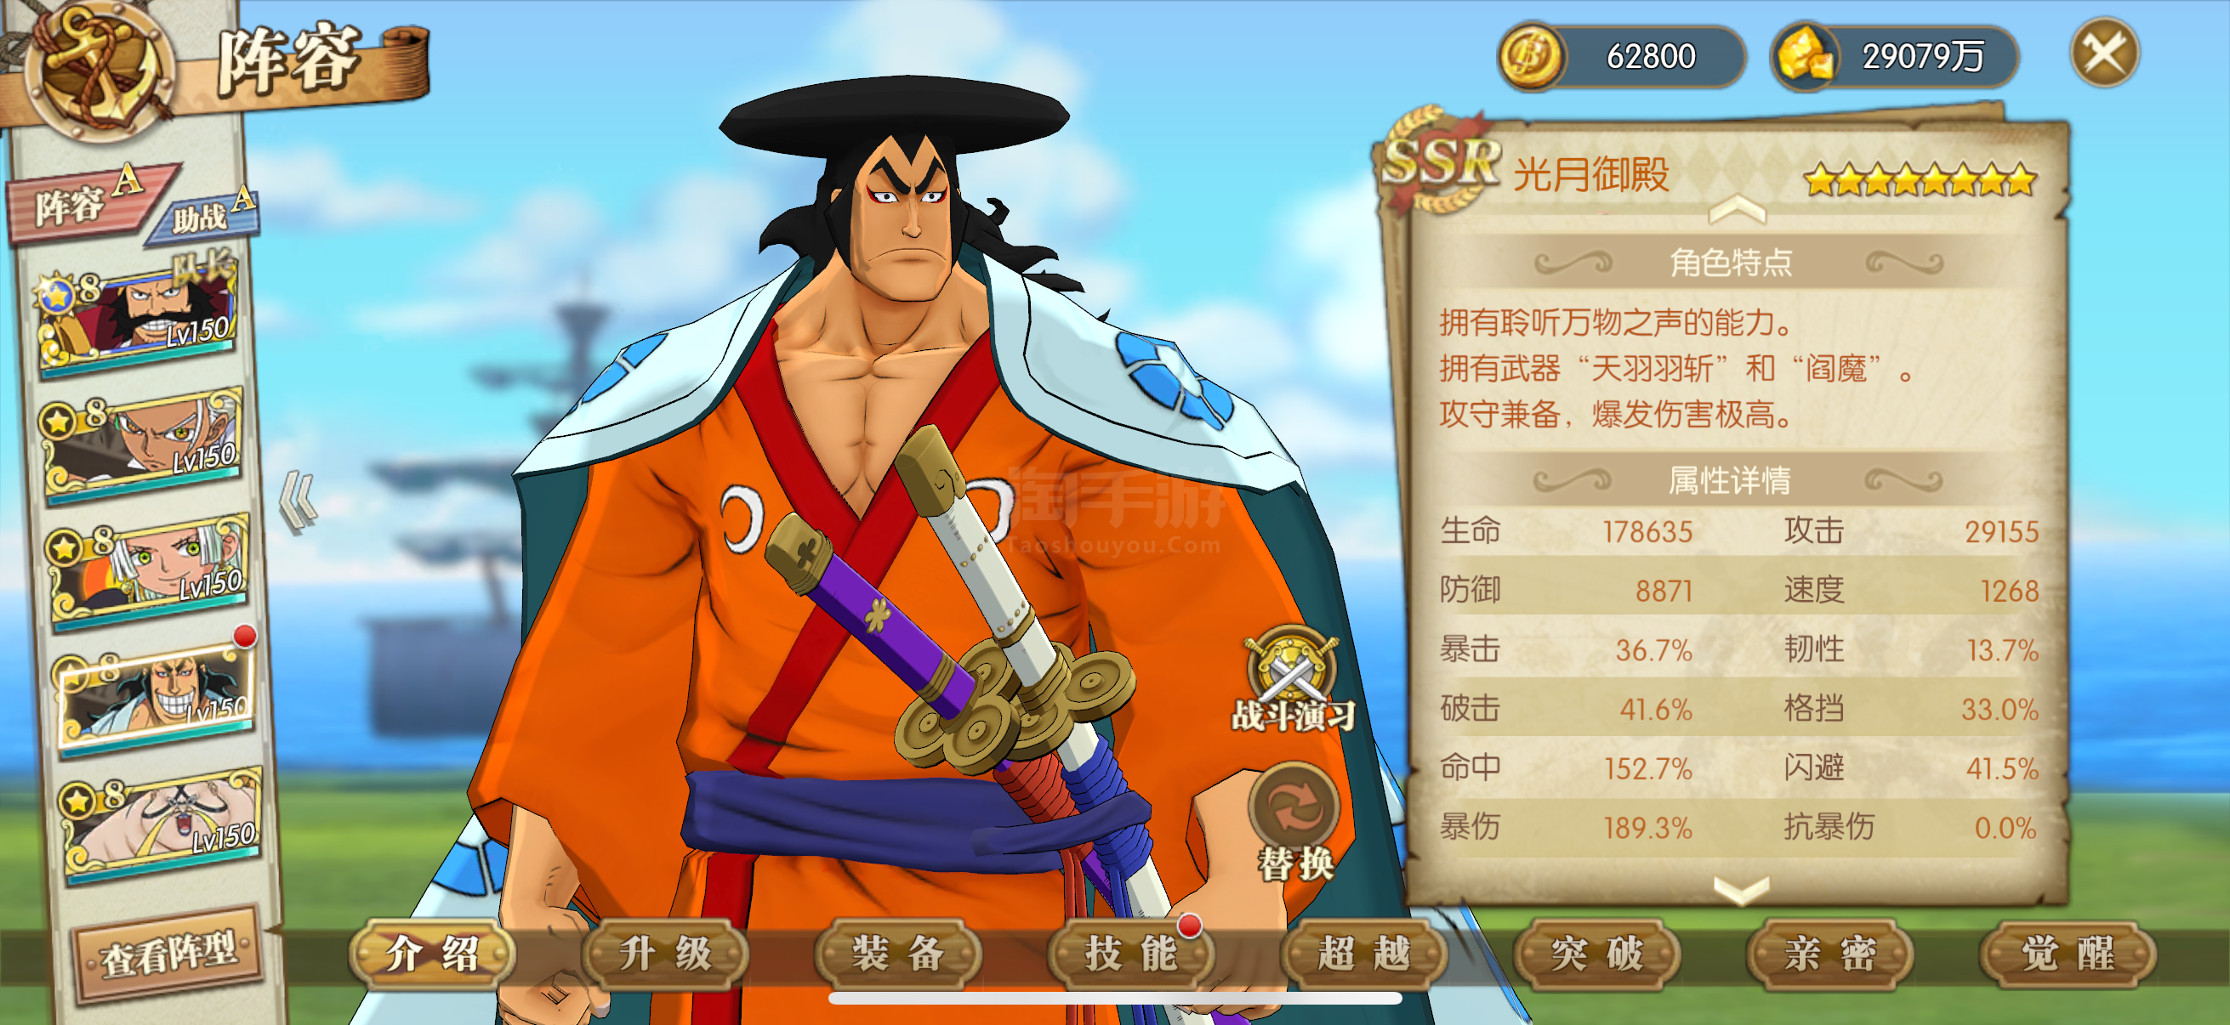Close the lineup screen with X
2230x1025 pixels.
tap(2103, 53)
